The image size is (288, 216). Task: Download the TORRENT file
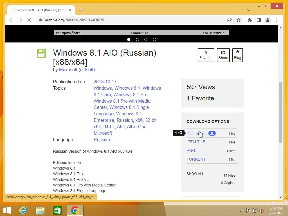pos(196,159)
